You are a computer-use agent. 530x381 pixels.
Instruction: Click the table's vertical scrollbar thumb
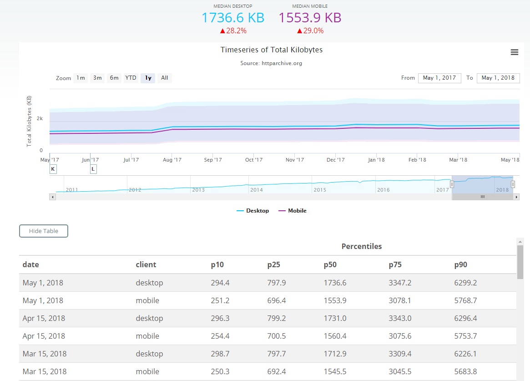pyautogui.click(x=520, y=262)
